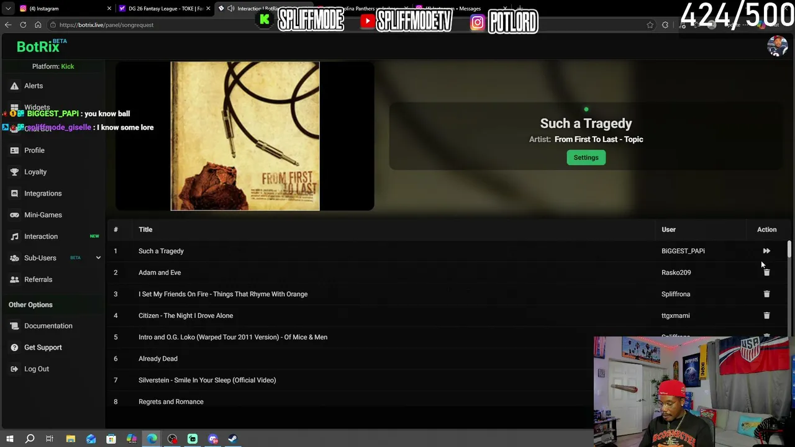
Task: Click requester name ttgxmami
Action: (x=675, y=315)
